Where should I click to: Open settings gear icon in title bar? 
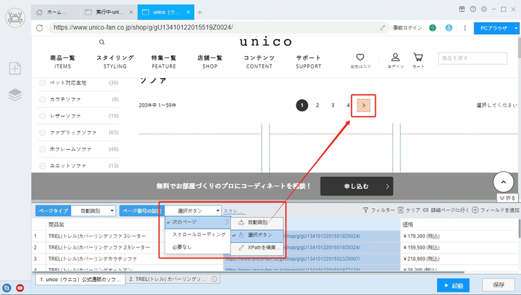[x=484, y=9]
